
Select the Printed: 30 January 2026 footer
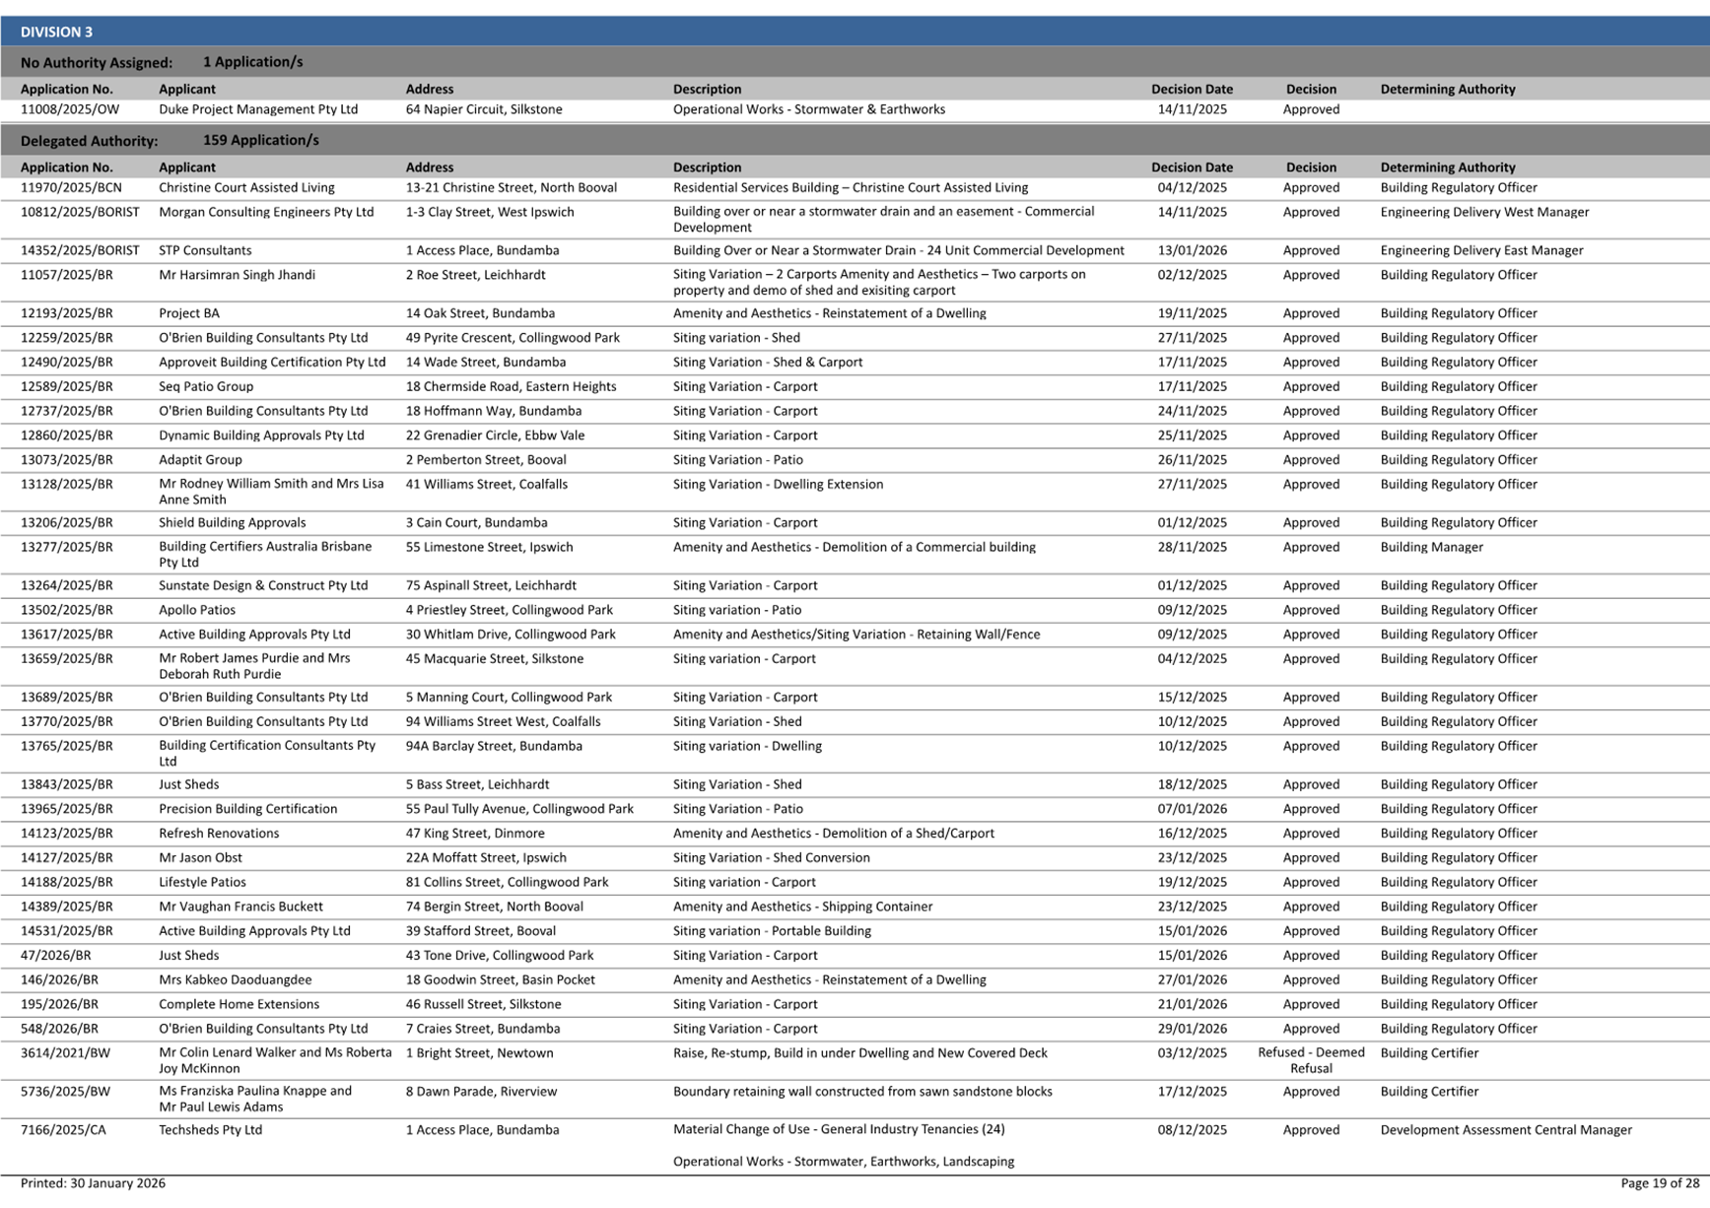[93, 1183]
